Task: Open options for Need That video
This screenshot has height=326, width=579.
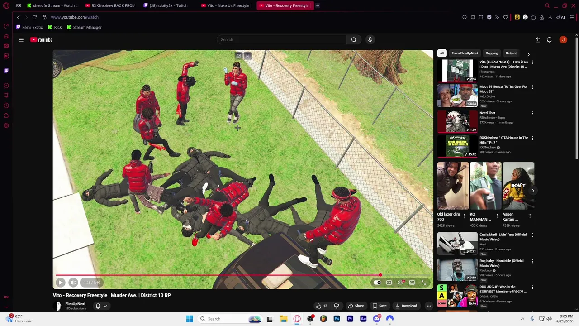Action: coord(532,113)
